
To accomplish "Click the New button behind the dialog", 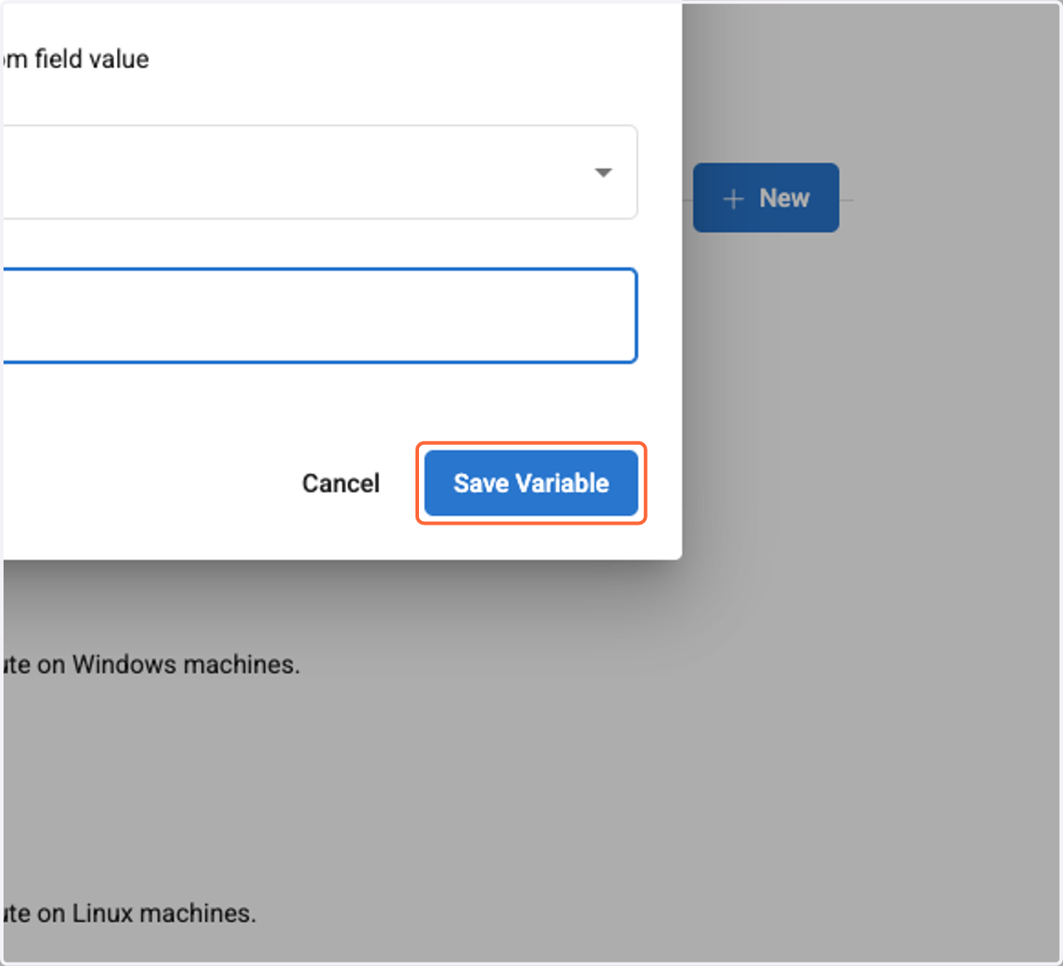I will pyautogui.click(x=765, y=198).
